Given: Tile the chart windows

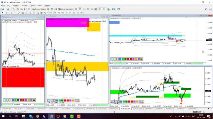Looking at the screenshot, I should tap(96, 9).
